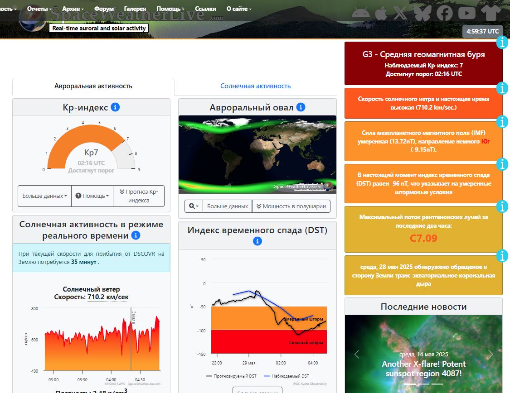Click the Земля marker line on wind chart
The height and width of the screenshot is (393, 510).
click(131, 340)
